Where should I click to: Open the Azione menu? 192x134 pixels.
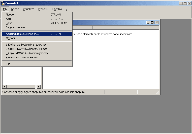(x=15, y=9)
